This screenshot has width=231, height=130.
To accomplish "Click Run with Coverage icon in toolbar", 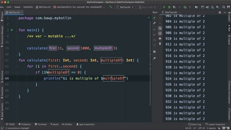I will [x=174, y=7].
